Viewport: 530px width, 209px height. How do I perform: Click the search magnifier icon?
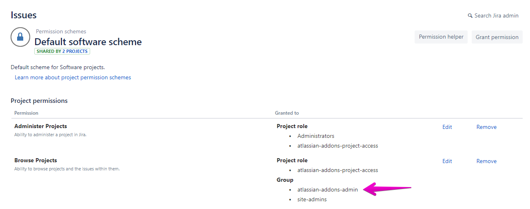470,16
